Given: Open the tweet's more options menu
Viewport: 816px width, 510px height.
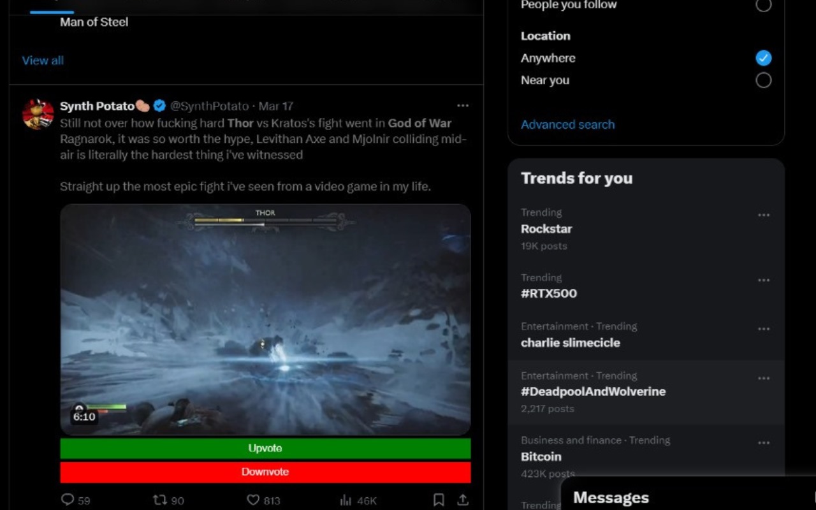Looking at the screenshot, I should pos(463,106).
